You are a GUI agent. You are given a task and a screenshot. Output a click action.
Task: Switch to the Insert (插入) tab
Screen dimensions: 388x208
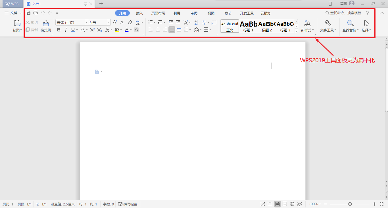[x=139, y=13]
